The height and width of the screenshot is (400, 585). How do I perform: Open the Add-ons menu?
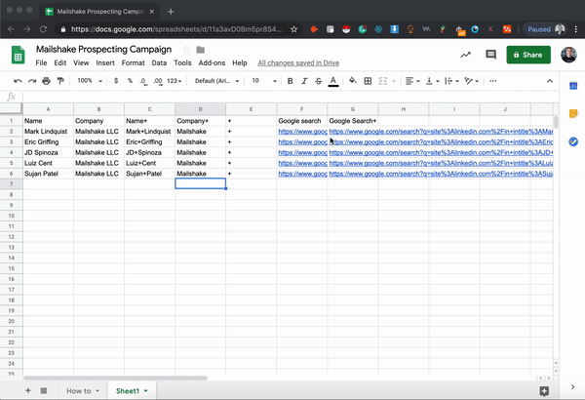(x=212, y=62)
